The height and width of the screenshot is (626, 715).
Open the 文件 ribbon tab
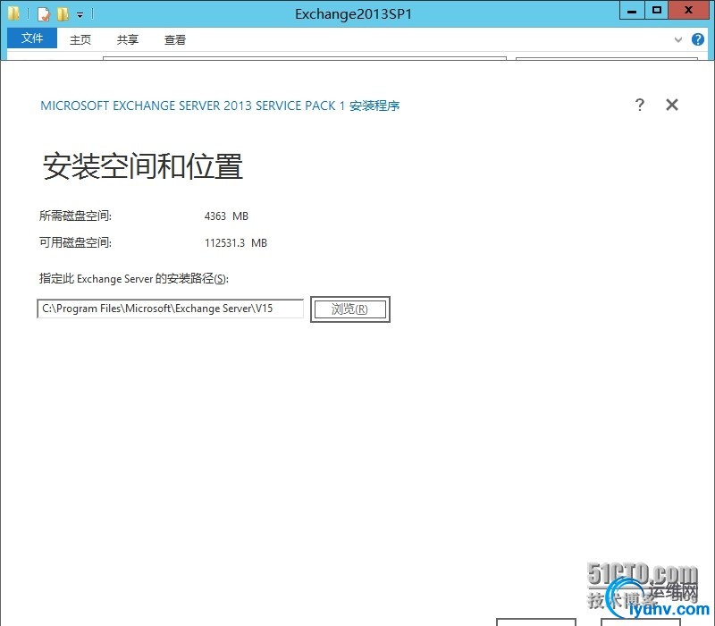point(32,38)
